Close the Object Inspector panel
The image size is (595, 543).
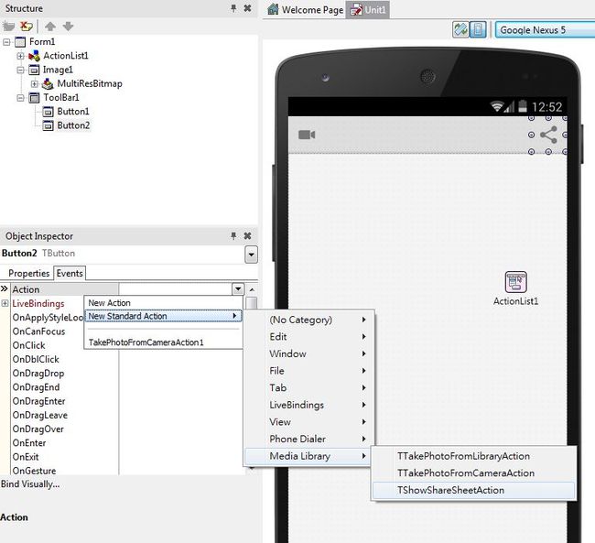coord(247,236)
